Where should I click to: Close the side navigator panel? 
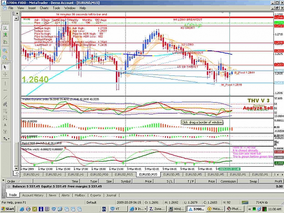pos(17,13)
